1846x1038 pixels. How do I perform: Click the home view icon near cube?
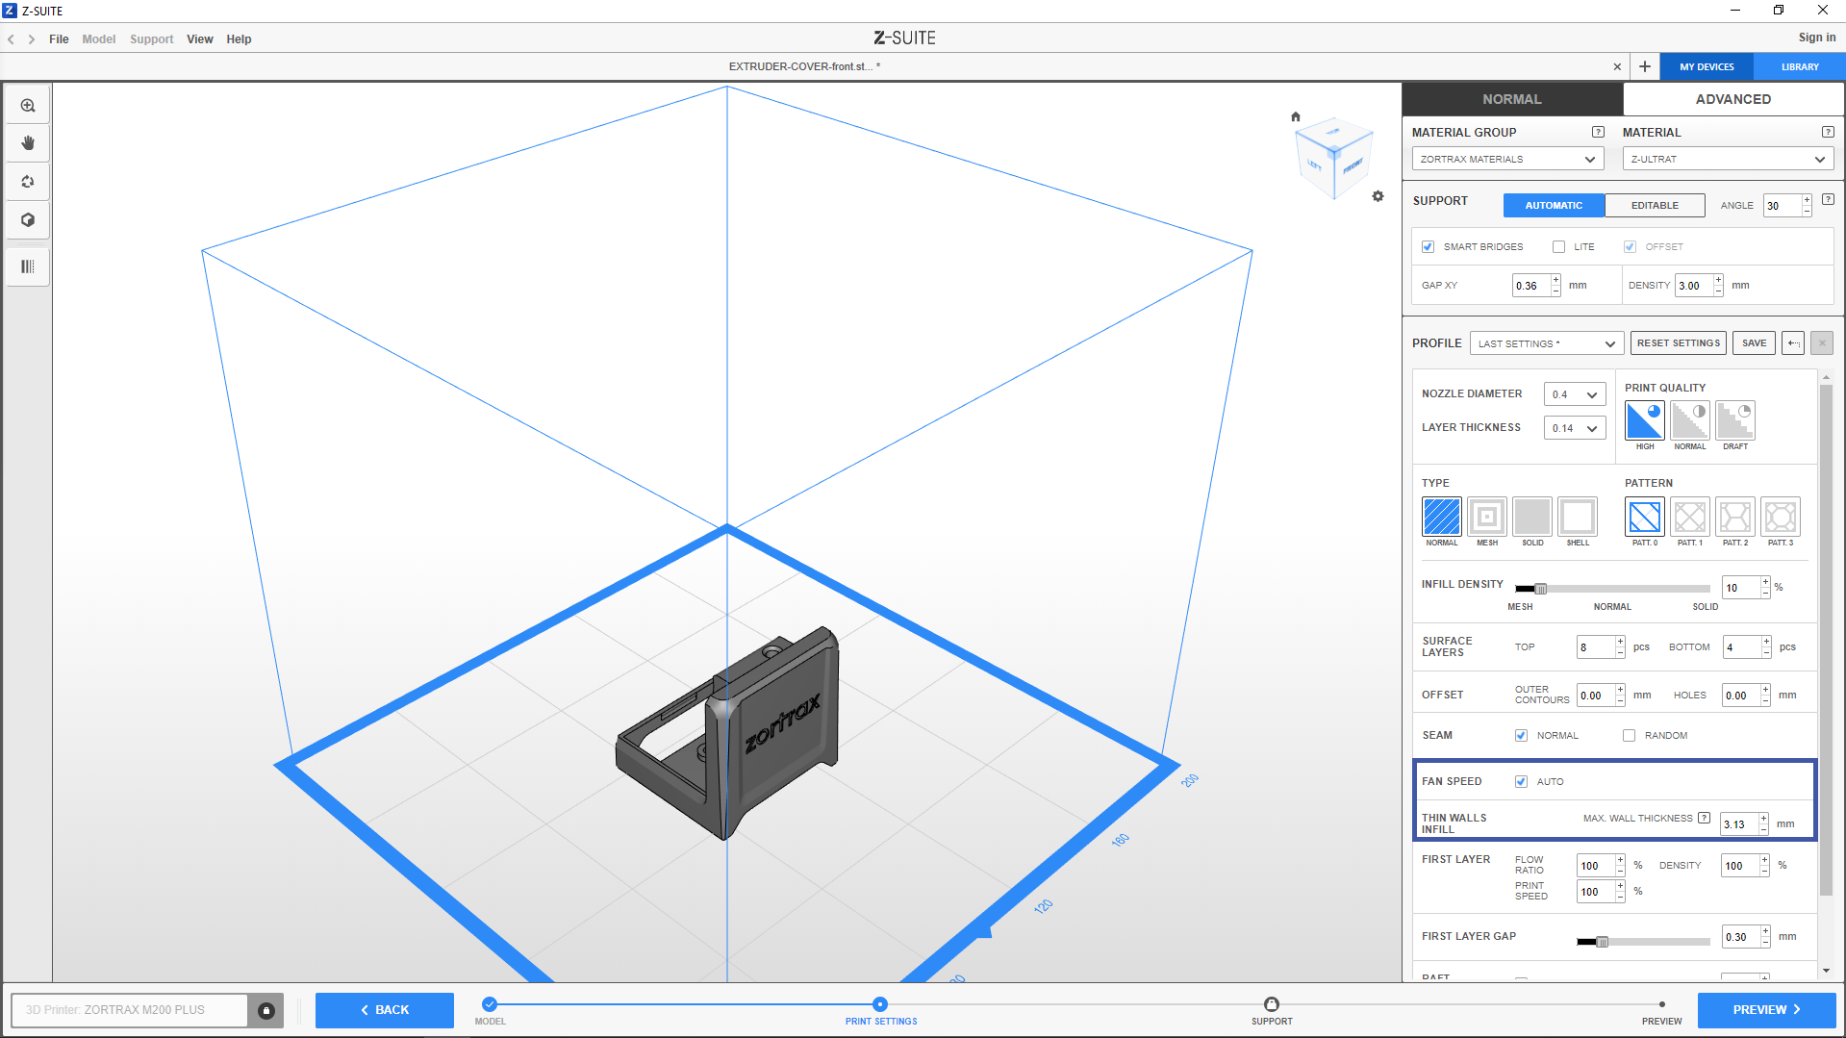click(x=1296, y=116)
